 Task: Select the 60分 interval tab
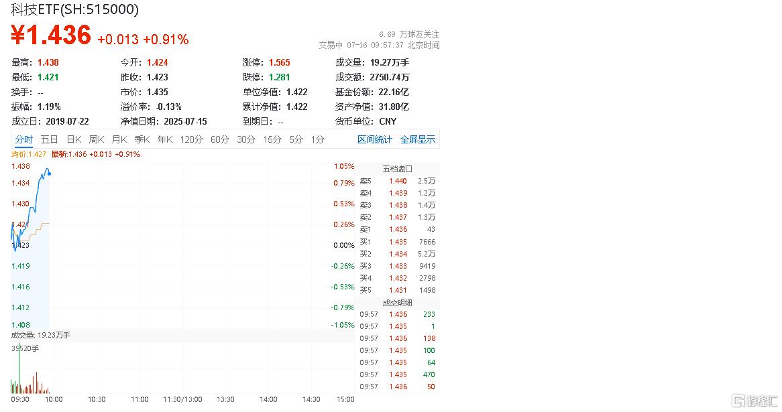(219, 139)
